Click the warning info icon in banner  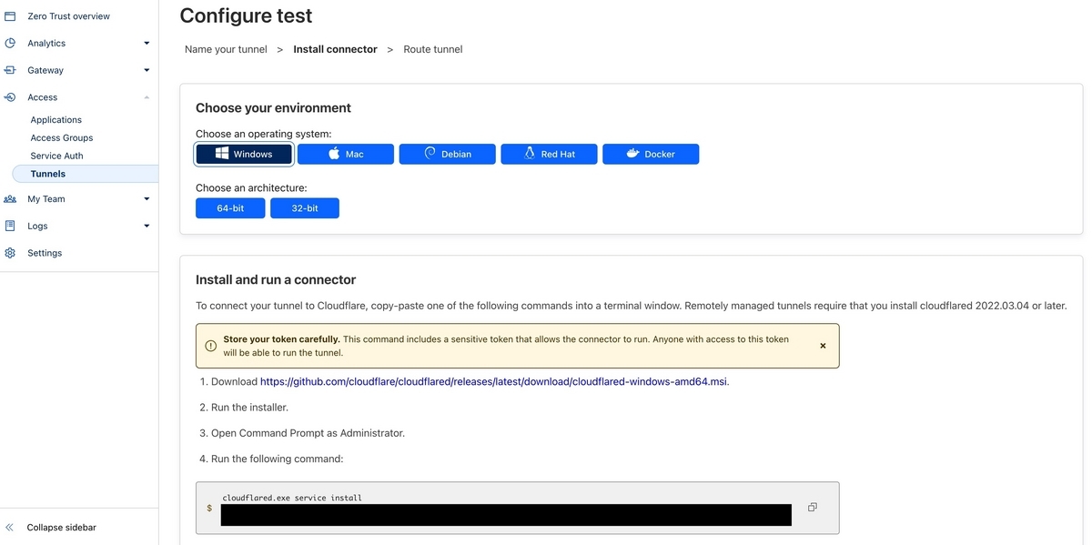211,346
